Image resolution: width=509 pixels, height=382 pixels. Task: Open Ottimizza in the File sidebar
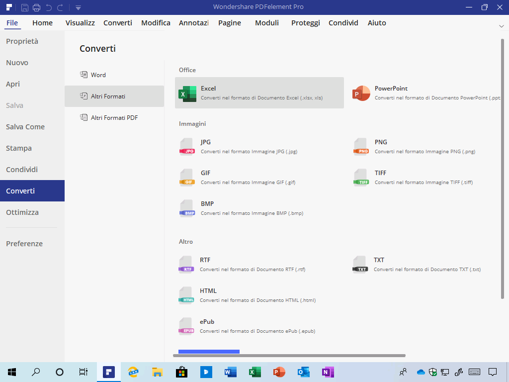[32, 212]
